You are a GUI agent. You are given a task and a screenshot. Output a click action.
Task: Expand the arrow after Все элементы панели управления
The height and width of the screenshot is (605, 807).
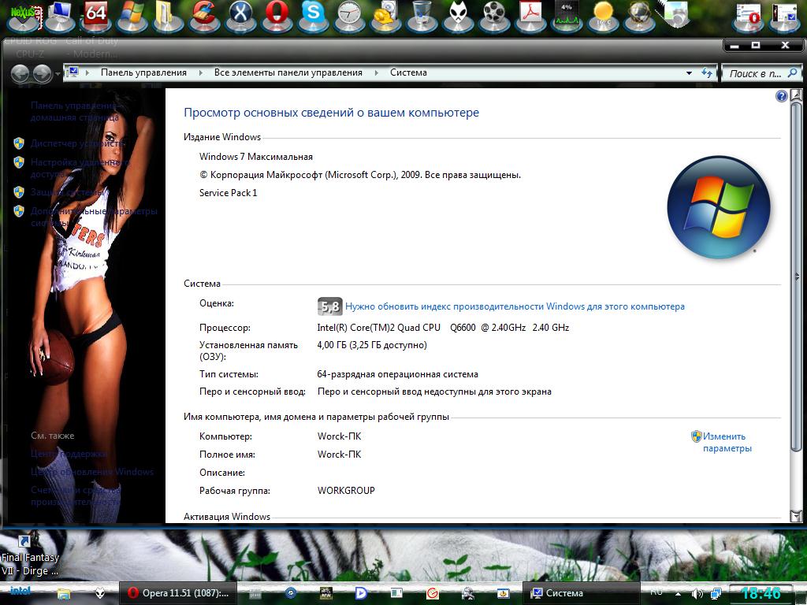(x=377, y=72)
